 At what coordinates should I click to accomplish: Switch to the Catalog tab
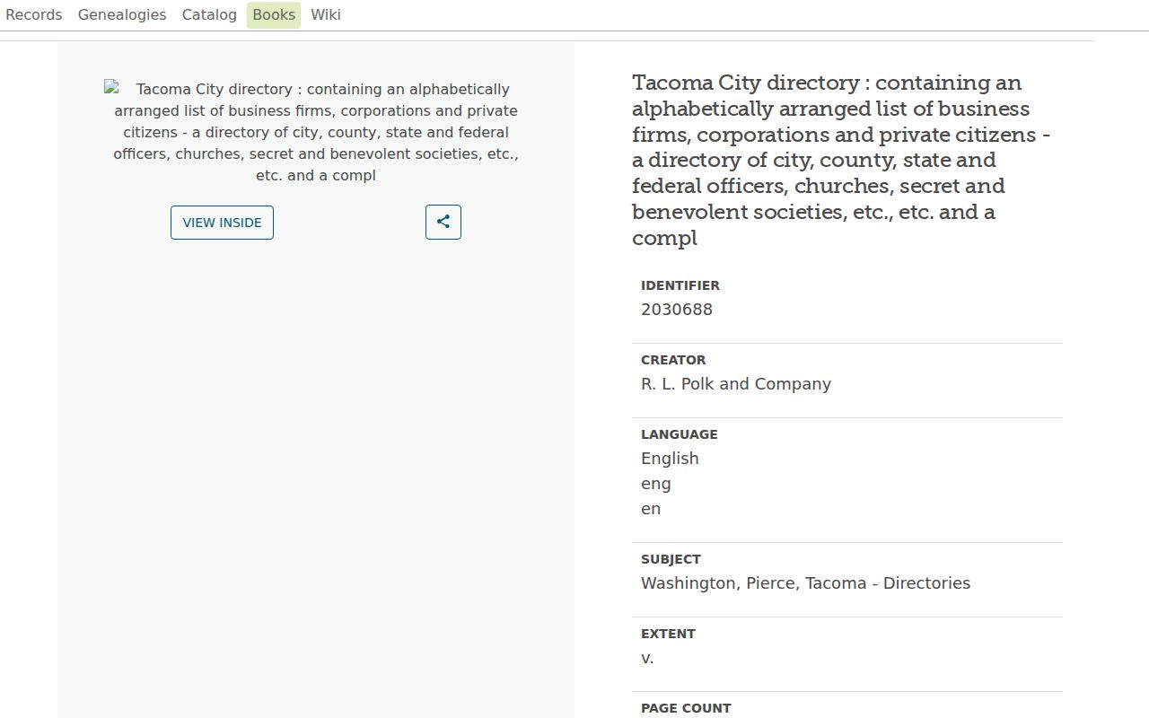coord(209,14)
